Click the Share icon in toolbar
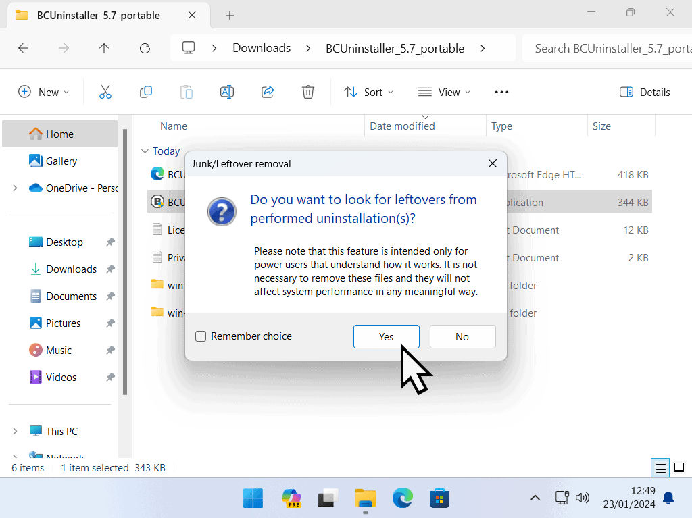Viewport: 692px width, 518px height. tap(268, 92)
